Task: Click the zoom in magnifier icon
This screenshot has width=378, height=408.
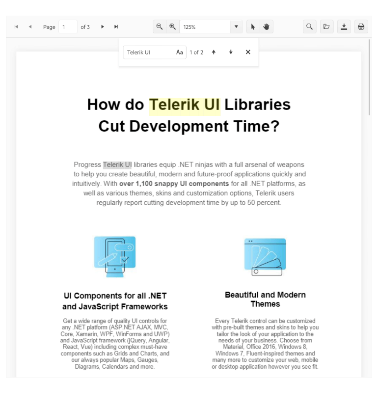Action: pos(172,27)
